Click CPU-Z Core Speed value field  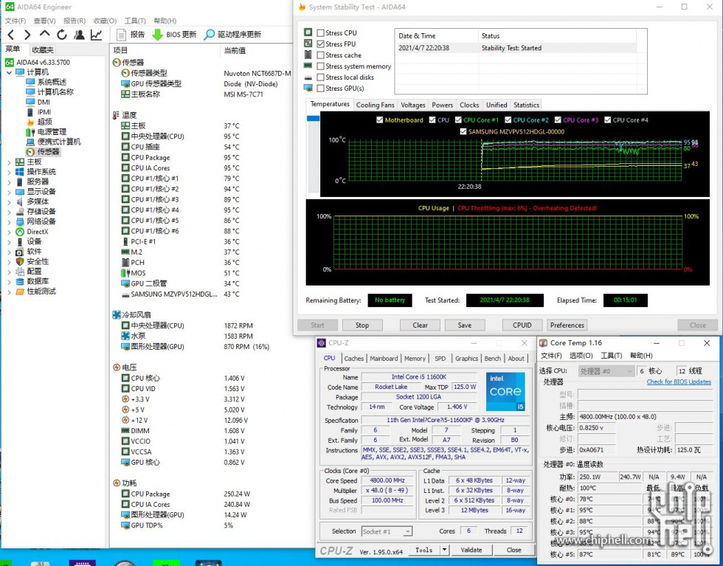[x=387, y=480]
